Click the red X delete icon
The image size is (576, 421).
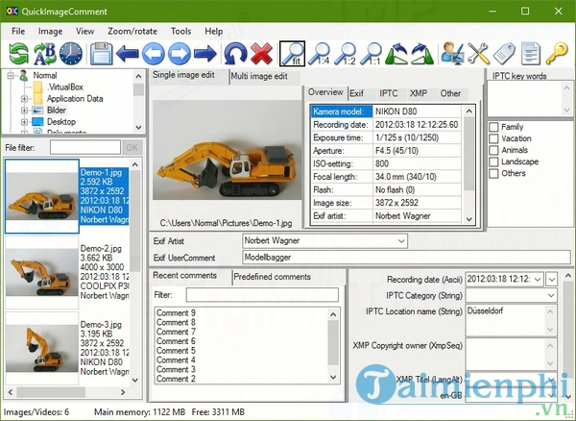[x=261, y=53]
